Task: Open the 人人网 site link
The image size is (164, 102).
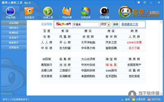Action: [x=47, y=42]
